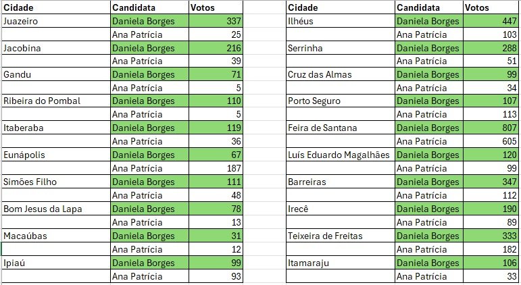Select the Macaúbas city cell
Image resolution: width=521 pixels, height=285 pixels.
pyautogui.click(x=55, y=235)
